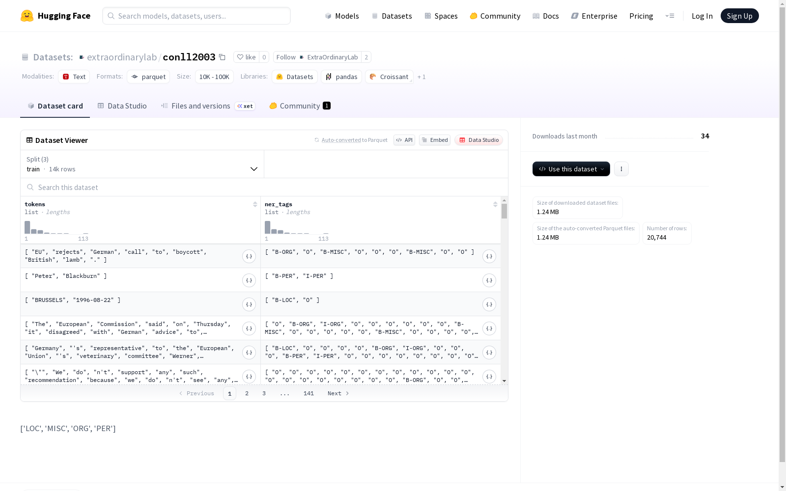Expand JSON for the B-LOC O tags row
The width and height of the screenshot is (786, 491).
coord(489,304)
